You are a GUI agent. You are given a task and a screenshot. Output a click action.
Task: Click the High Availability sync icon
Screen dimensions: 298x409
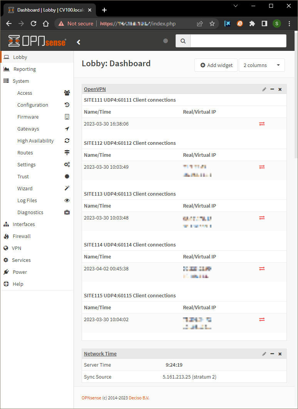coord(67,141)
